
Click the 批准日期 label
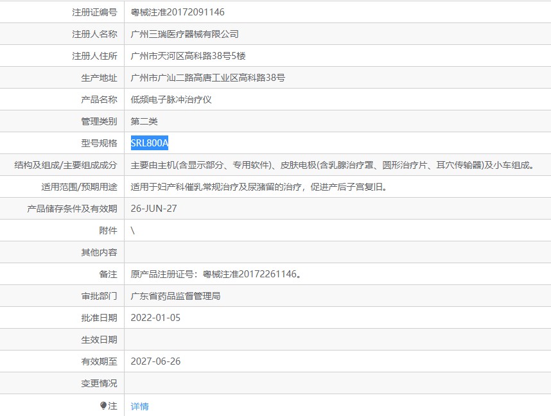point(99,318)
